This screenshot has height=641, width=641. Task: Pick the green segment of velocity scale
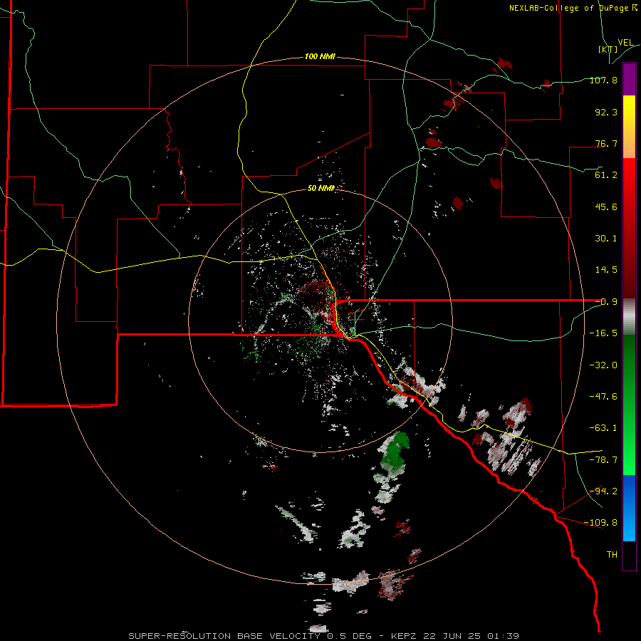[x=629, y=405]
